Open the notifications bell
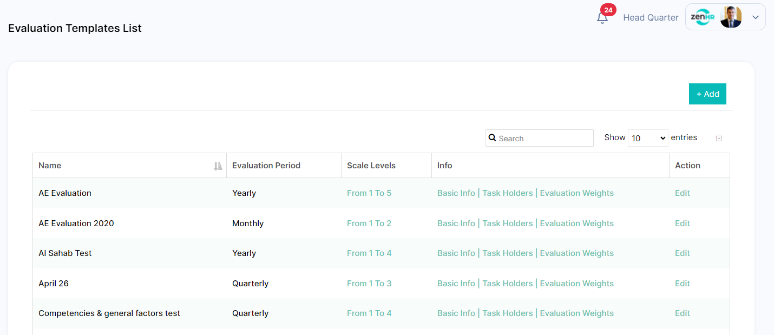Image resolution: width=774 pixels, height=335 pixels. tap(602, 18)
